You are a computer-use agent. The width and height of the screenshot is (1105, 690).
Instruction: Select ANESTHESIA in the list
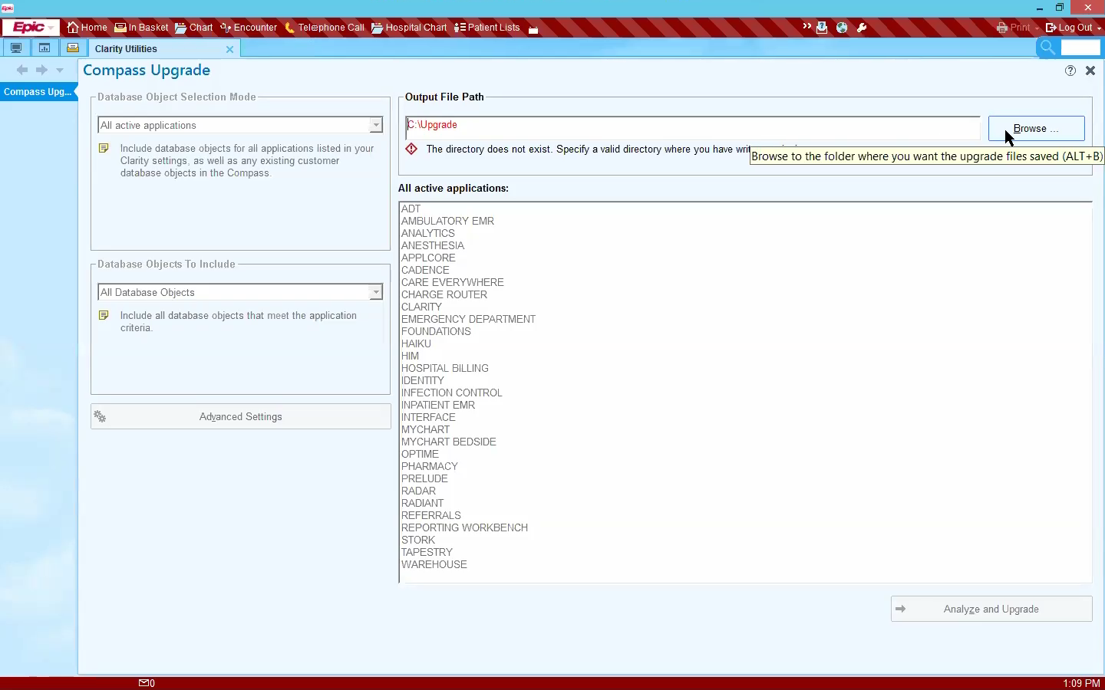click(x=433, y=245)
